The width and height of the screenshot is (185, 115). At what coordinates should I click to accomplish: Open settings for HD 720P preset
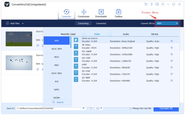pos(172,61)
